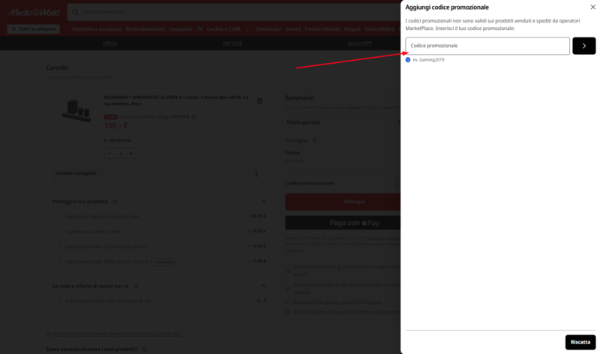Decrease quantity with minus button
Screen dimensions: 600x354
tap(109, 153)
